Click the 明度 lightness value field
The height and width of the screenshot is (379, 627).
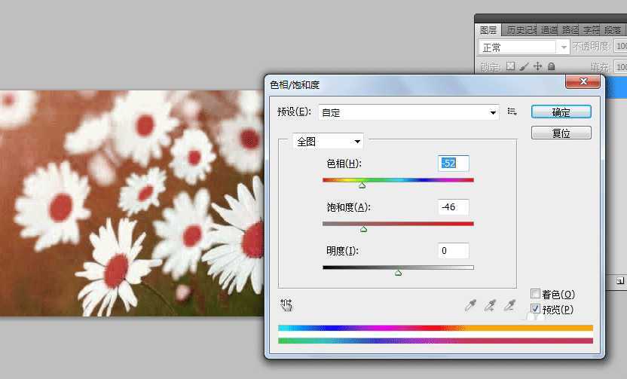click(x=453, y=250)
